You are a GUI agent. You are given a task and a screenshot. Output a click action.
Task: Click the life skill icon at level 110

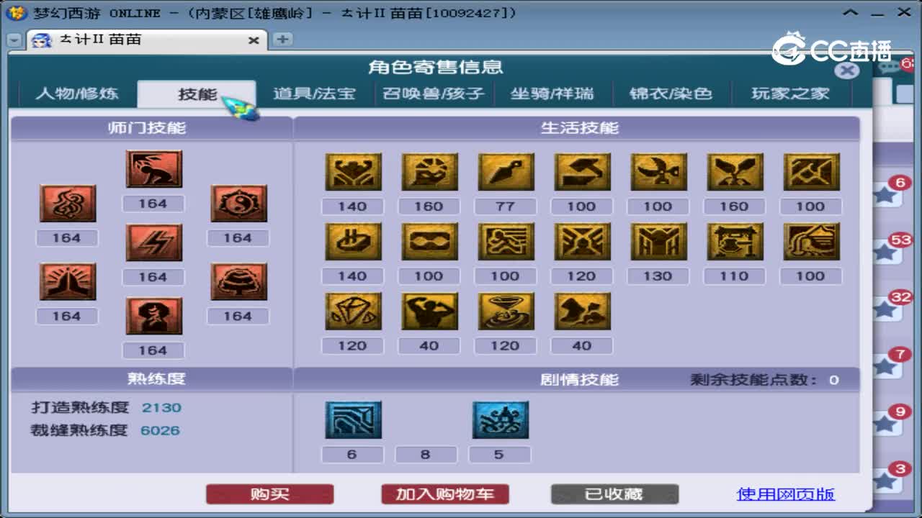tap(735, 242)
